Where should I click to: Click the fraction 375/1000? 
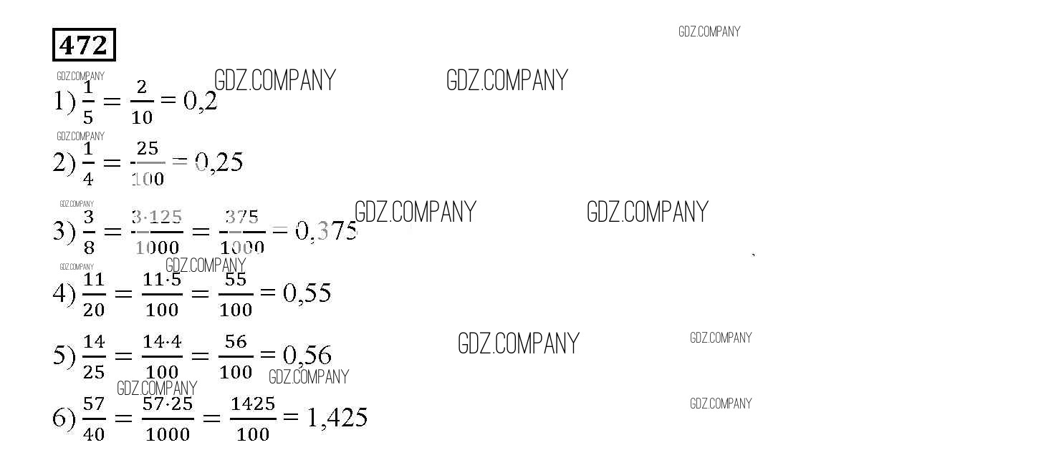point(241,232)
